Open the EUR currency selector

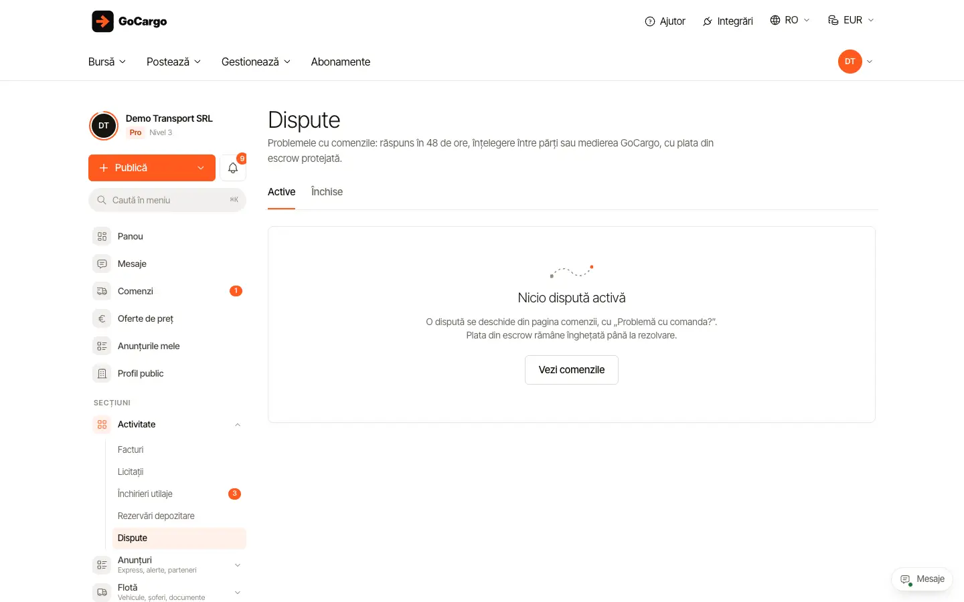point(851,20)
